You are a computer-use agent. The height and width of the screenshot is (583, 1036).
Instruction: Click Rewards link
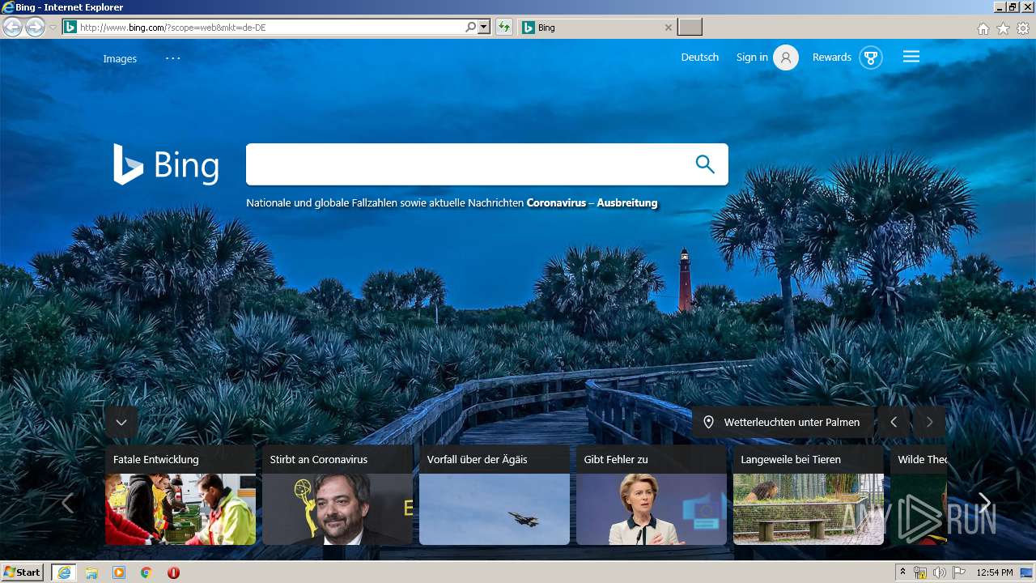(832, 57)
